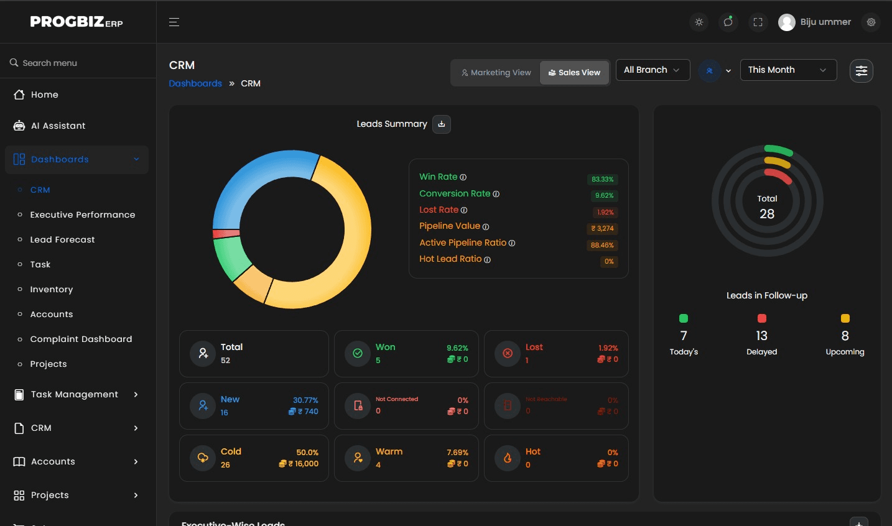This screenshot has width=892, height=526.
Task: Collapse the Dashboards sidebar section
Action: (77, 159)
